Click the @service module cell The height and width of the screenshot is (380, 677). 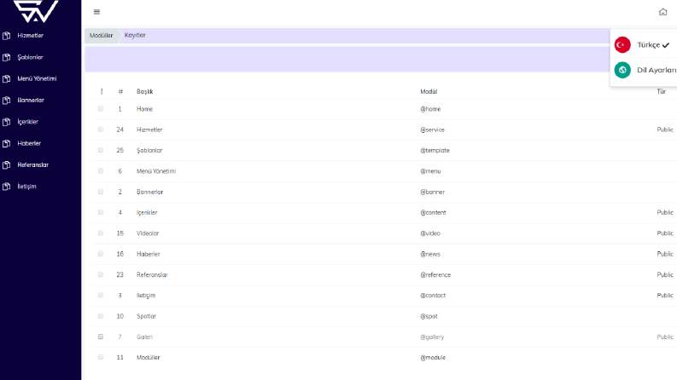tap(432, 130)
